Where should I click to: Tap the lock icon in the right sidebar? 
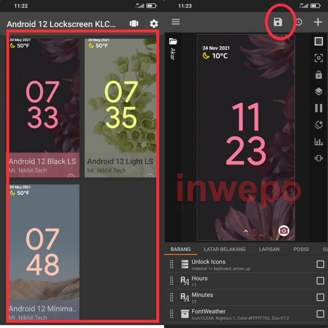pyautogui.click(x=318, y=75)
